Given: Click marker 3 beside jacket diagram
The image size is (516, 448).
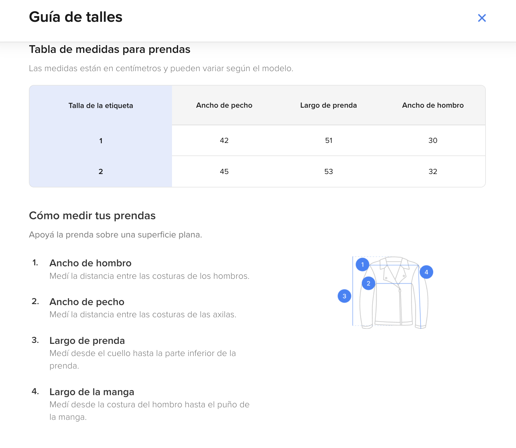Looking at the screenshot, I should [x=344, y=296].
